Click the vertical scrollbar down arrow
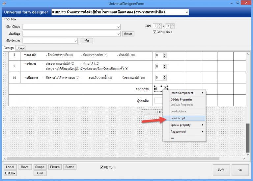Viewport: 253px width, 181px height. point(248,155)
